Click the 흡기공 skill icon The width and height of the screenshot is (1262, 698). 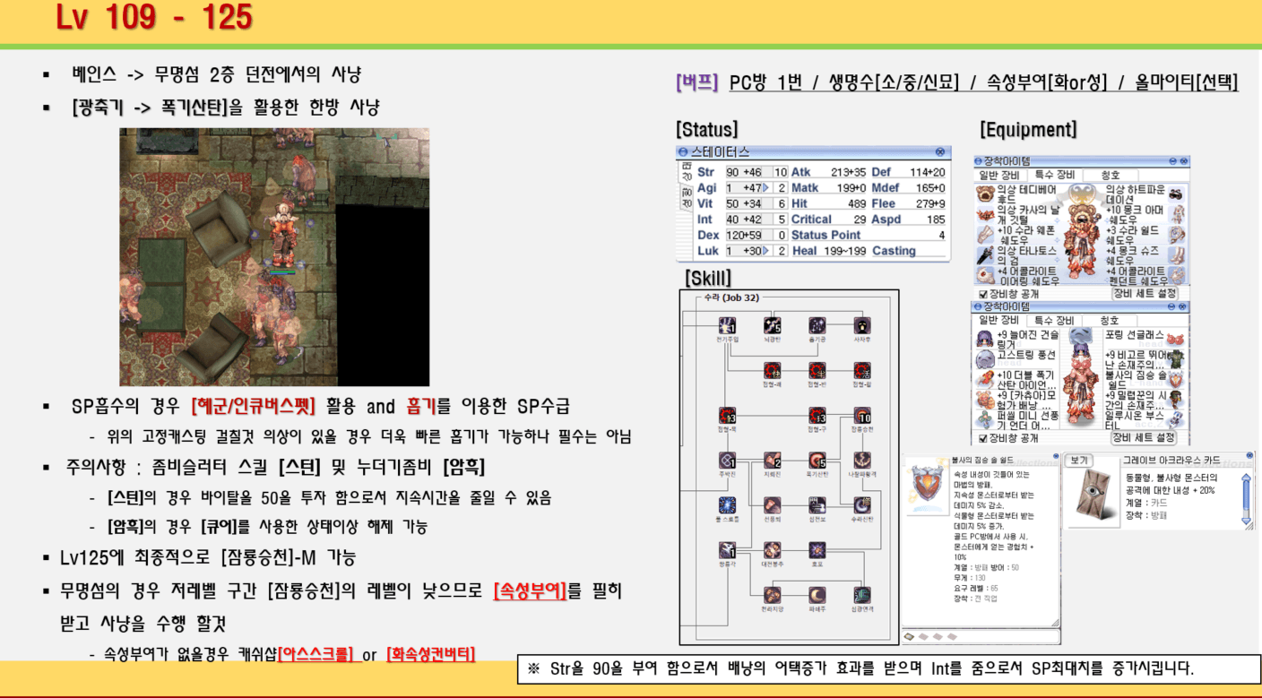click(817, 325)
